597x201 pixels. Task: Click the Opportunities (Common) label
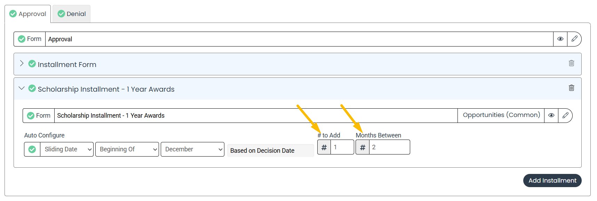(501, 115)
